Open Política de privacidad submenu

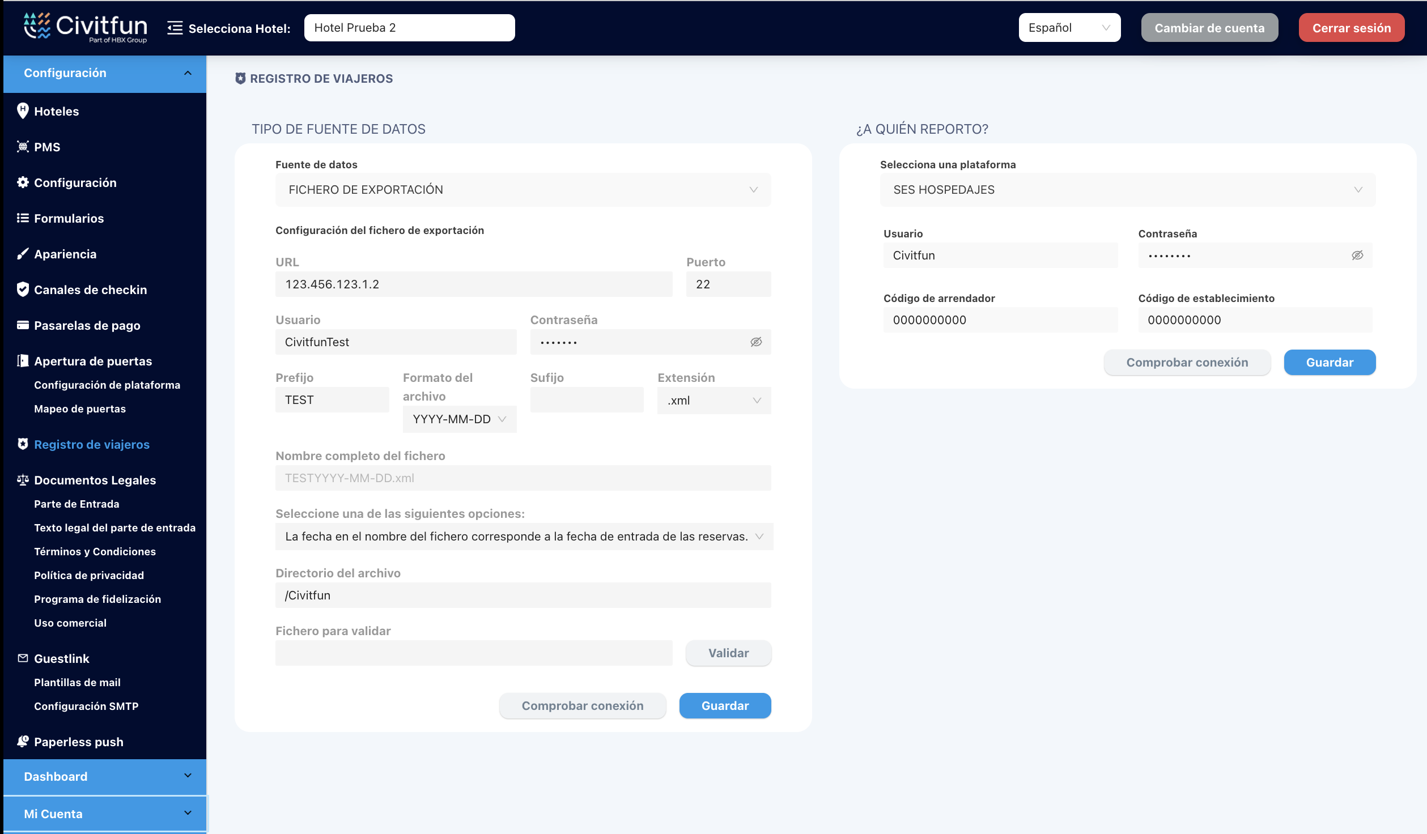pos(89,576)
